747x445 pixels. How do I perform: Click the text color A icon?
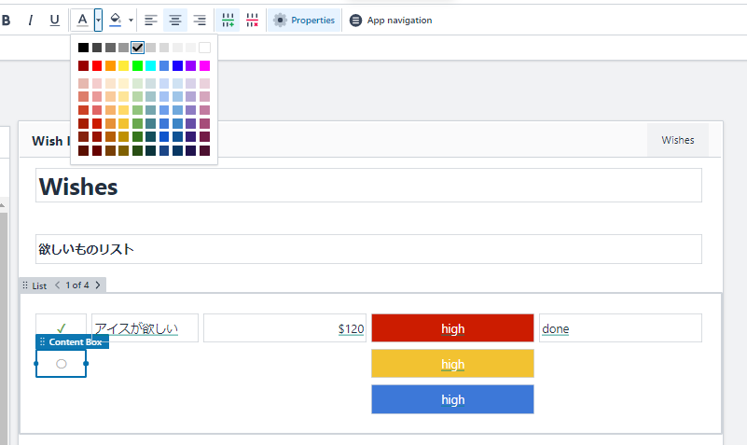click(82, 20)
